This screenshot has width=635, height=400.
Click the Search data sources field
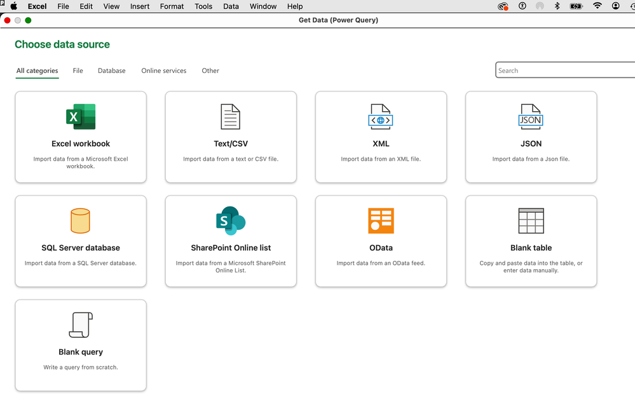pyautogui.click(x=565, y=70)
